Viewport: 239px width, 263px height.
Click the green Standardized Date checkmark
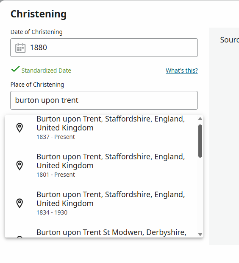point(15,69)
